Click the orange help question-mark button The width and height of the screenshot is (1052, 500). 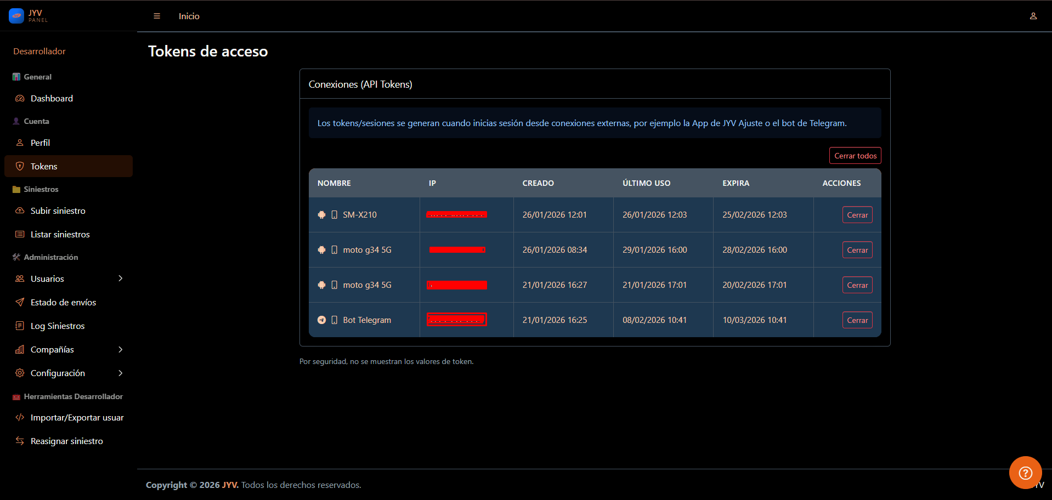[1025, 472]
